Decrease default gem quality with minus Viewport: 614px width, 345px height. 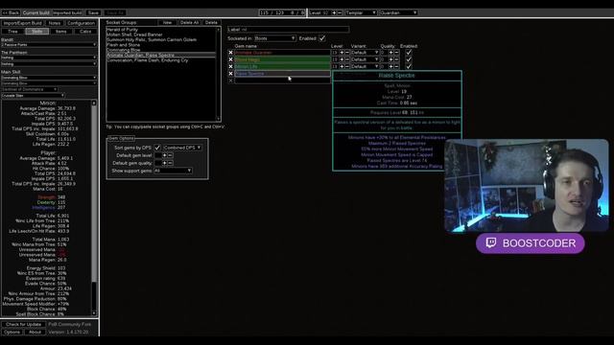(x=170, y=163)
